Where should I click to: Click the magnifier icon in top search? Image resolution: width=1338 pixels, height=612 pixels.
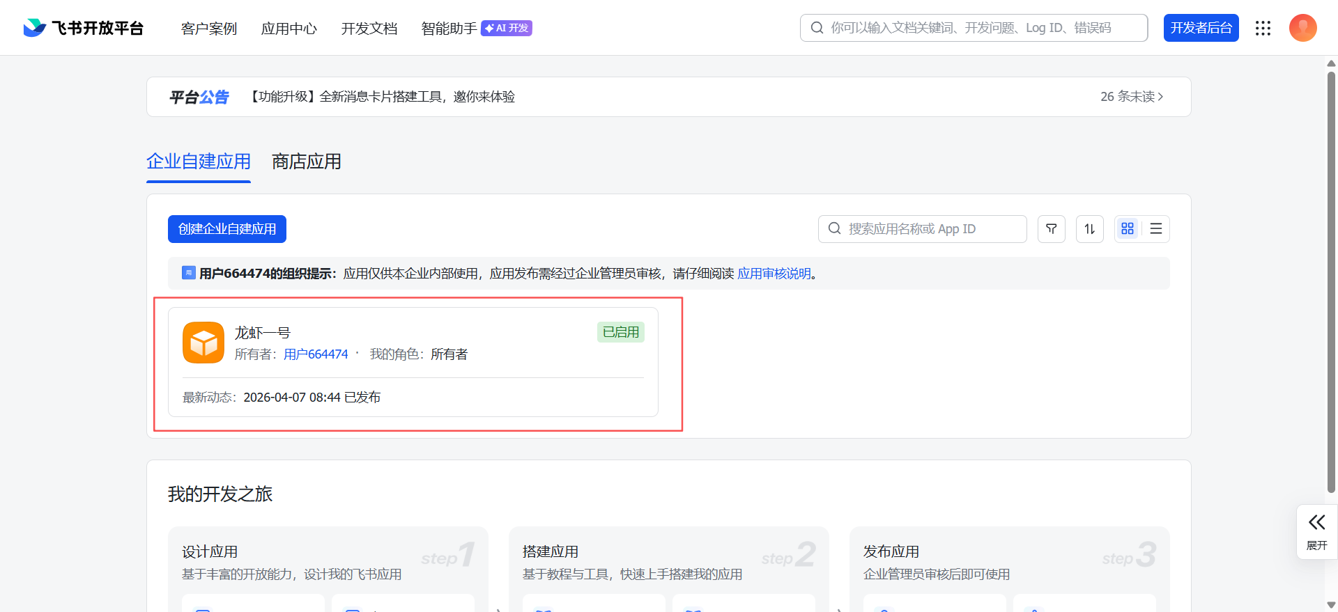(x=817, y=28)
